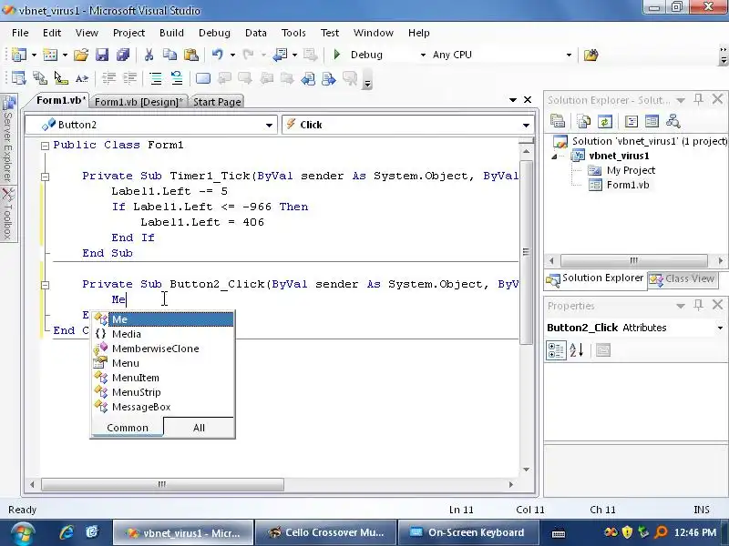Increase line indent icon in text toolbar
Image resolution: width=729 pixels, height=546 pixels.
129,78
